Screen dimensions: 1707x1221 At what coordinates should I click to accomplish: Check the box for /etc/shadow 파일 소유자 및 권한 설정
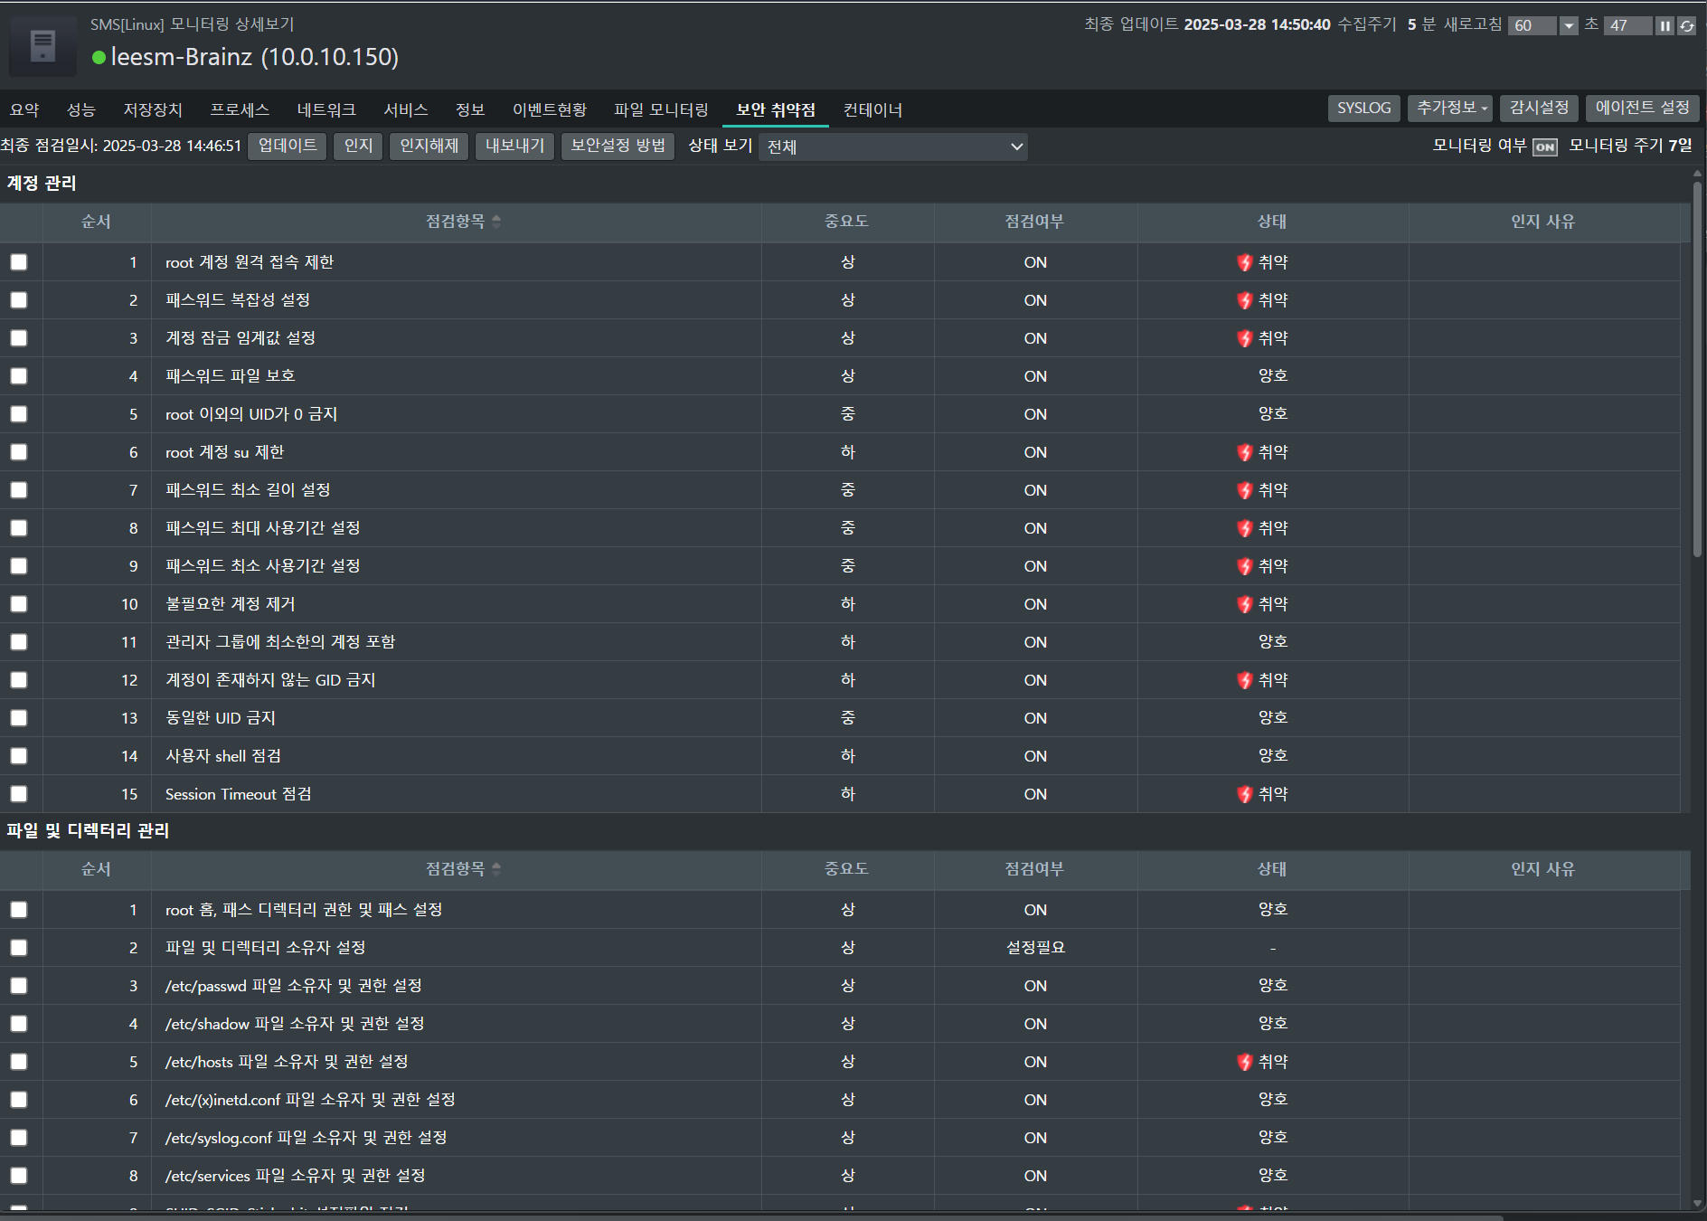pos(19,1024)
